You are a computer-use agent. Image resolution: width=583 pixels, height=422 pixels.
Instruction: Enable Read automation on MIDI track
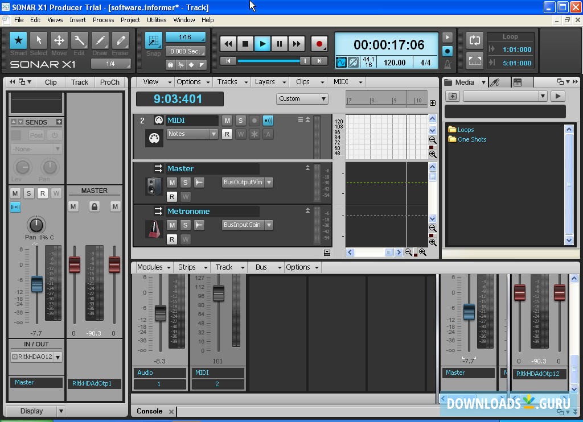point(227,134)
